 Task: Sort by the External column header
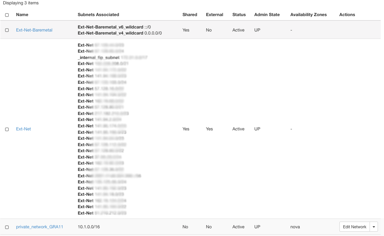214,14
